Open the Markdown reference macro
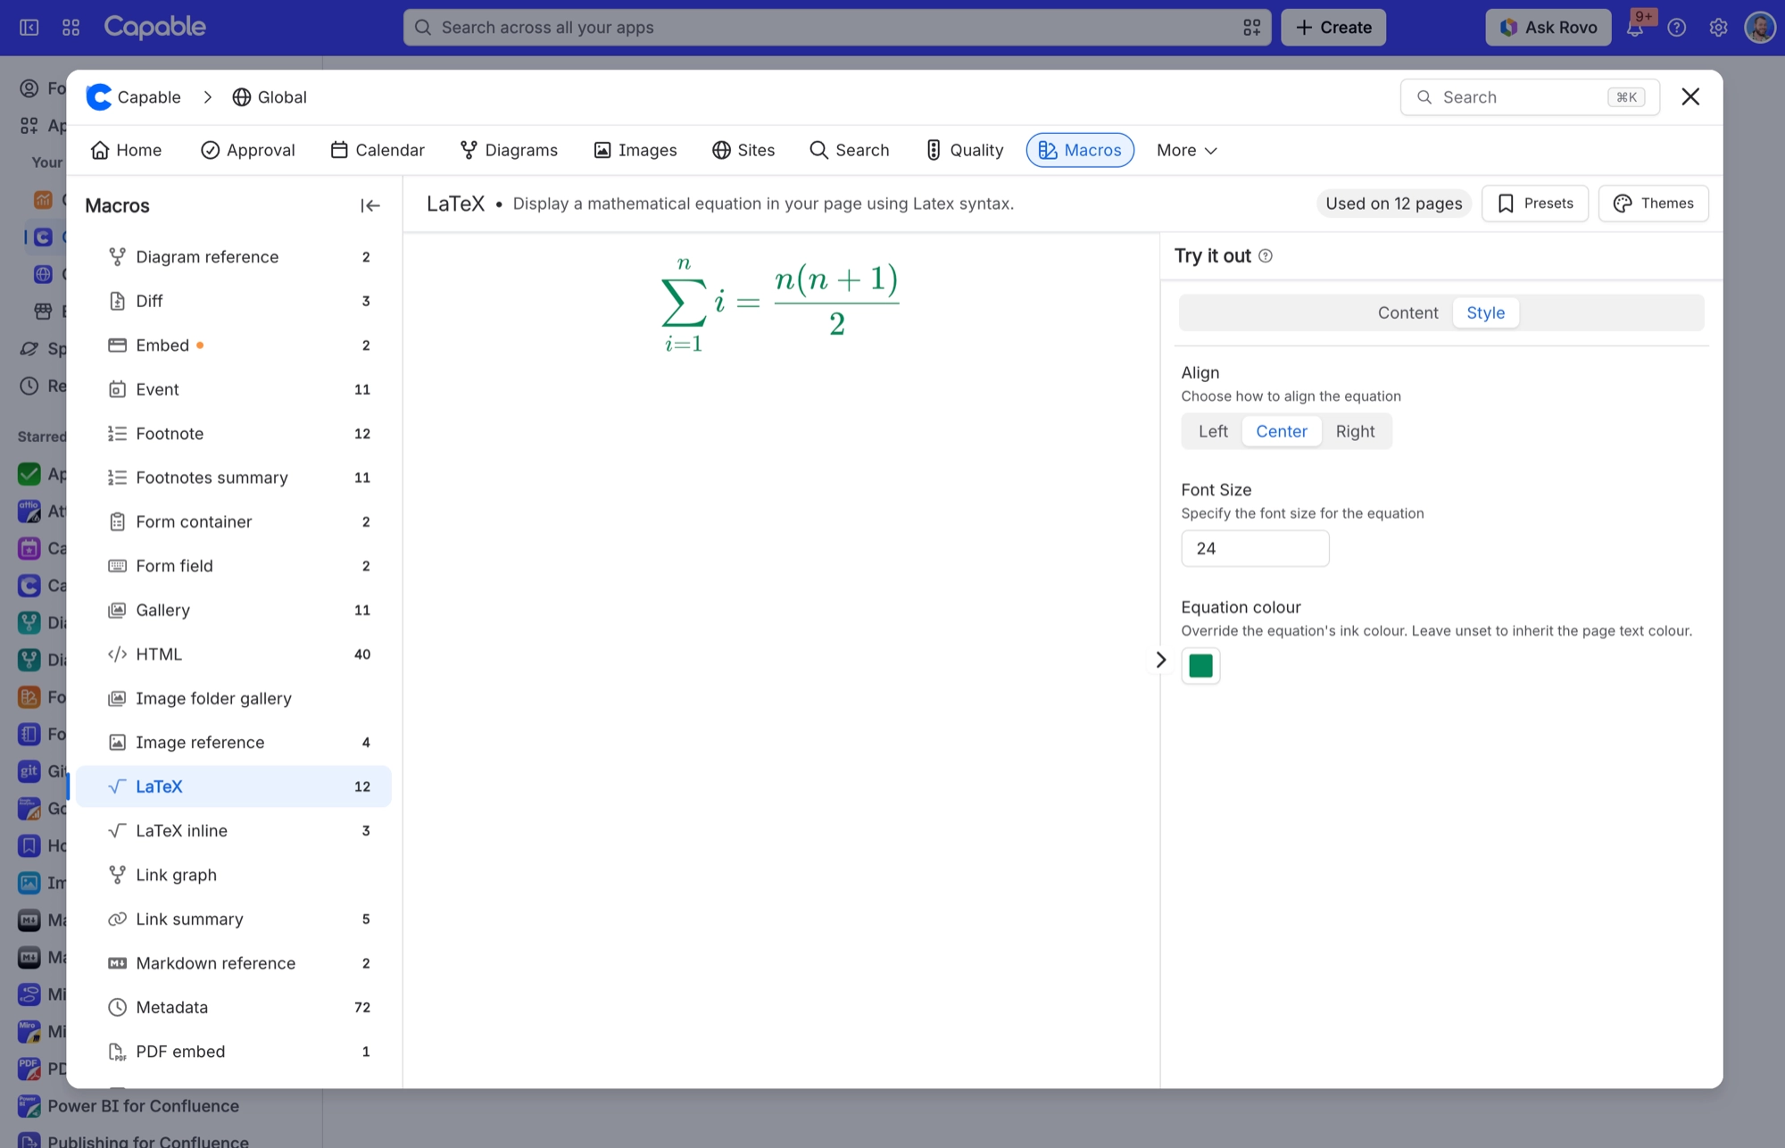Viewport: 1785px width, 1148px height. pyautogui.click(x=234, y=963)
